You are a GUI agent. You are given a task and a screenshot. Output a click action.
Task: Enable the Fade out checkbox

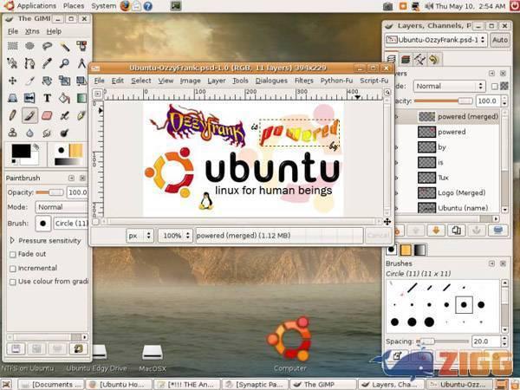point(13,254)
